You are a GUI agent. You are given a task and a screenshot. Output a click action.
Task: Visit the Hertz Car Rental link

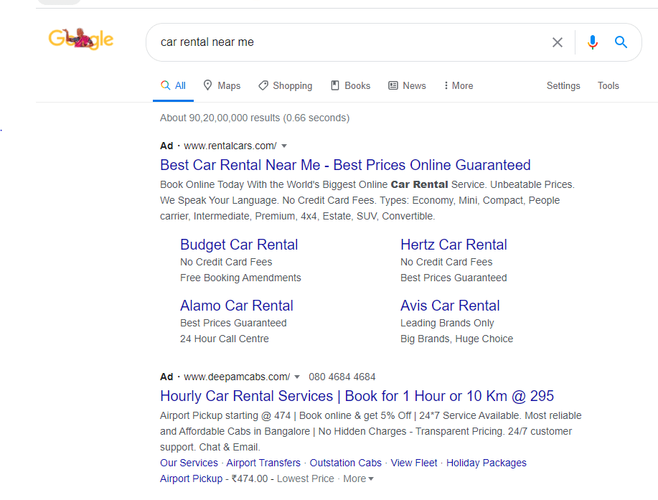point(453,245)
